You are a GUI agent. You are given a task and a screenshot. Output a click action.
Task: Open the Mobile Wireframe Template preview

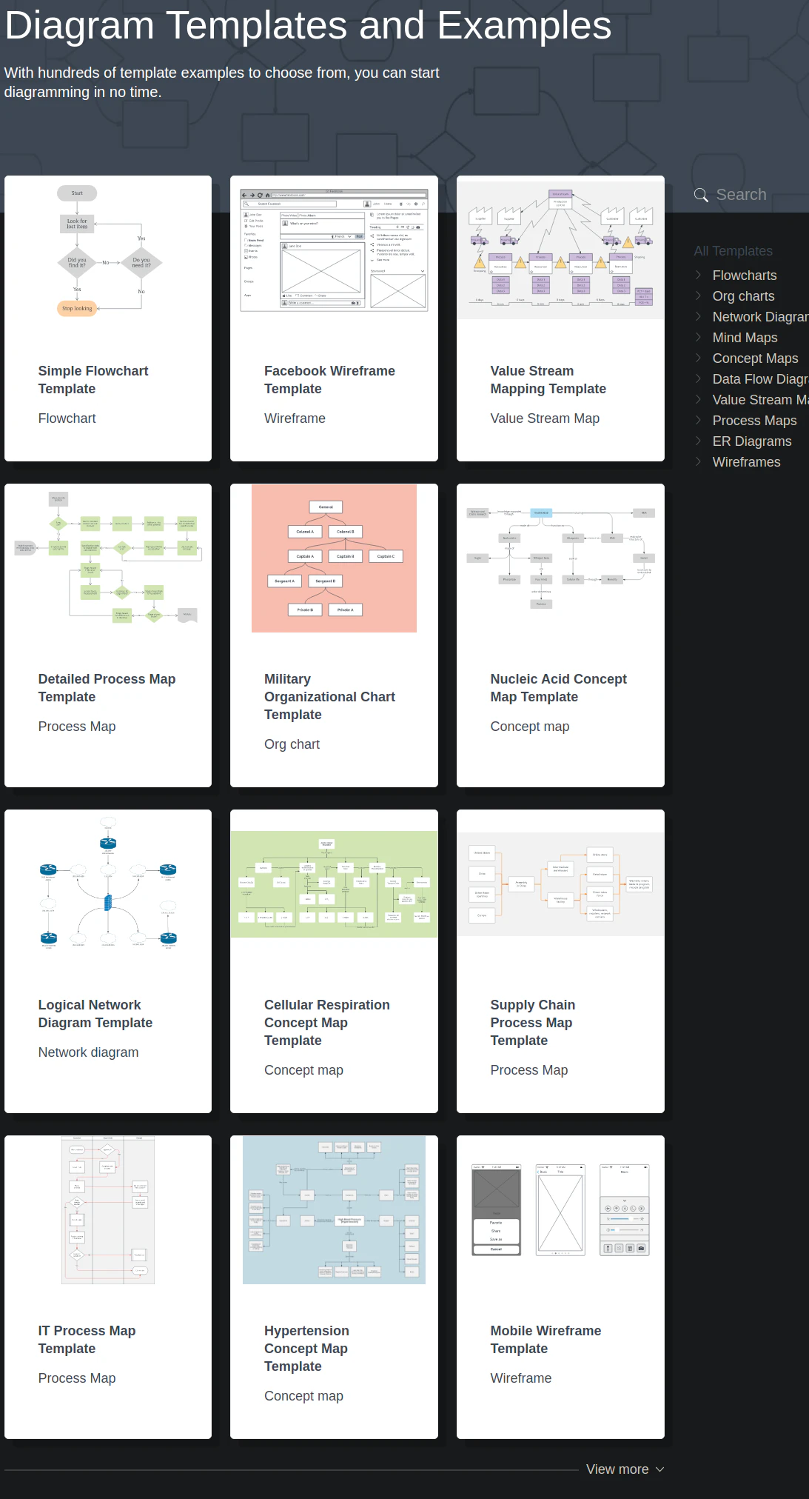(560, 1209)
